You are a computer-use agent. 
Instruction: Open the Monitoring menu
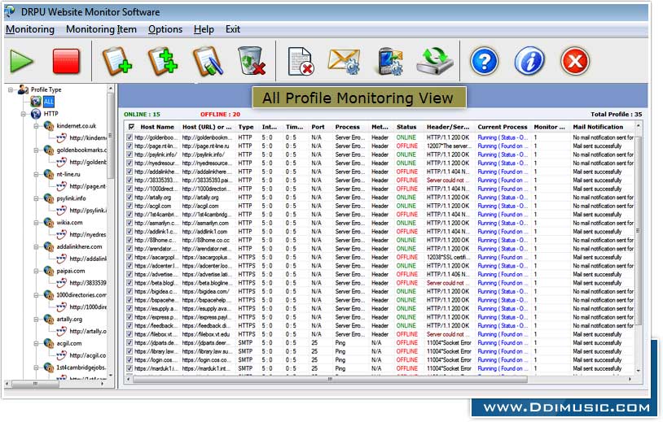coord(30,29)
